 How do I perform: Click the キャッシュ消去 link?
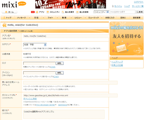click(x=30, y=99)
